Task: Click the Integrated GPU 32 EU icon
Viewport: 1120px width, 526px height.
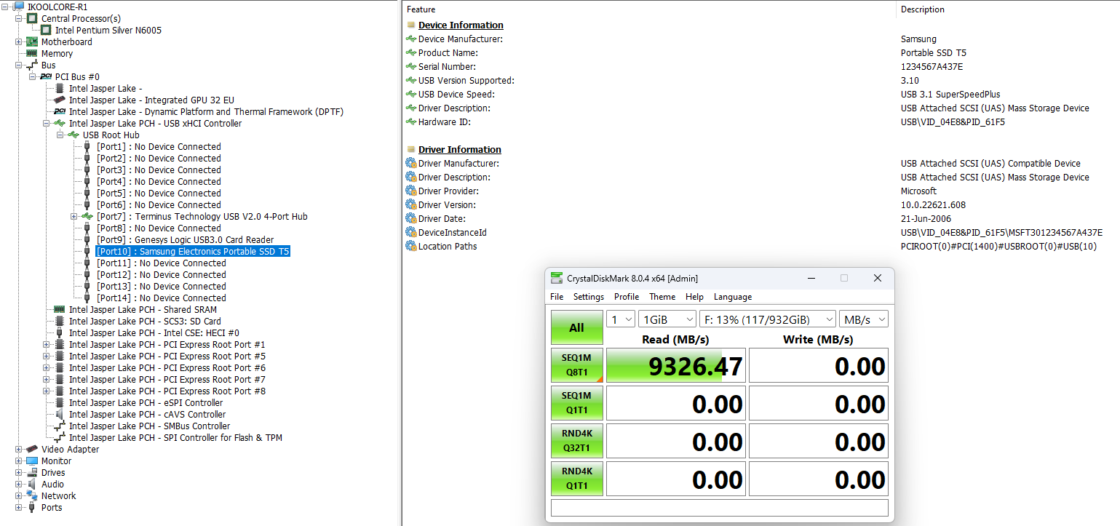Action: click(60, 100)
